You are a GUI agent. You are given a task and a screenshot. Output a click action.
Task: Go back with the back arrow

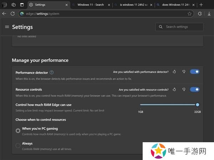click(4, 14)
